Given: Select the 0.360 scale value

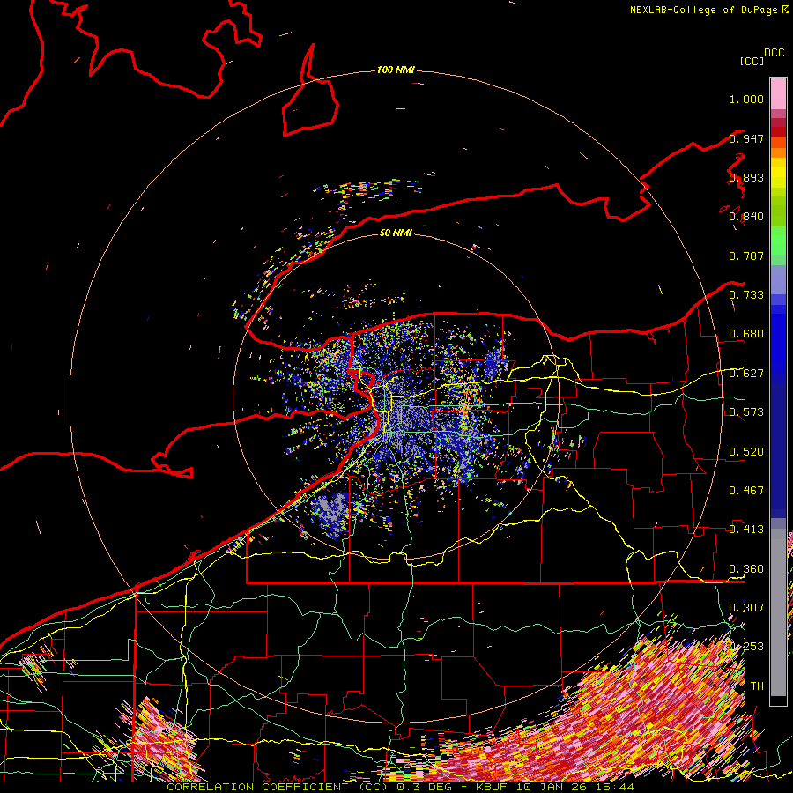Looking at the screenshot, I should [x=746, y=569].
